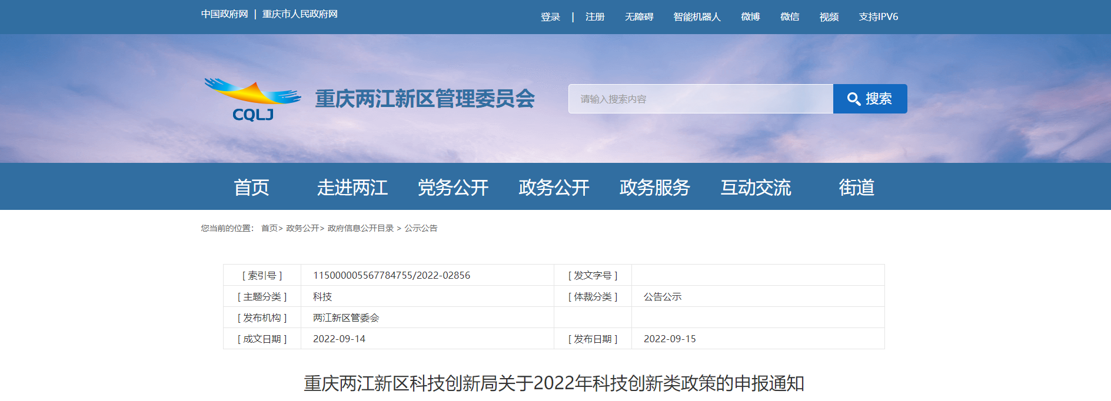Navigate to the 互动交流 section
This screenshot has height=401, width=1111.
point(756,188)
